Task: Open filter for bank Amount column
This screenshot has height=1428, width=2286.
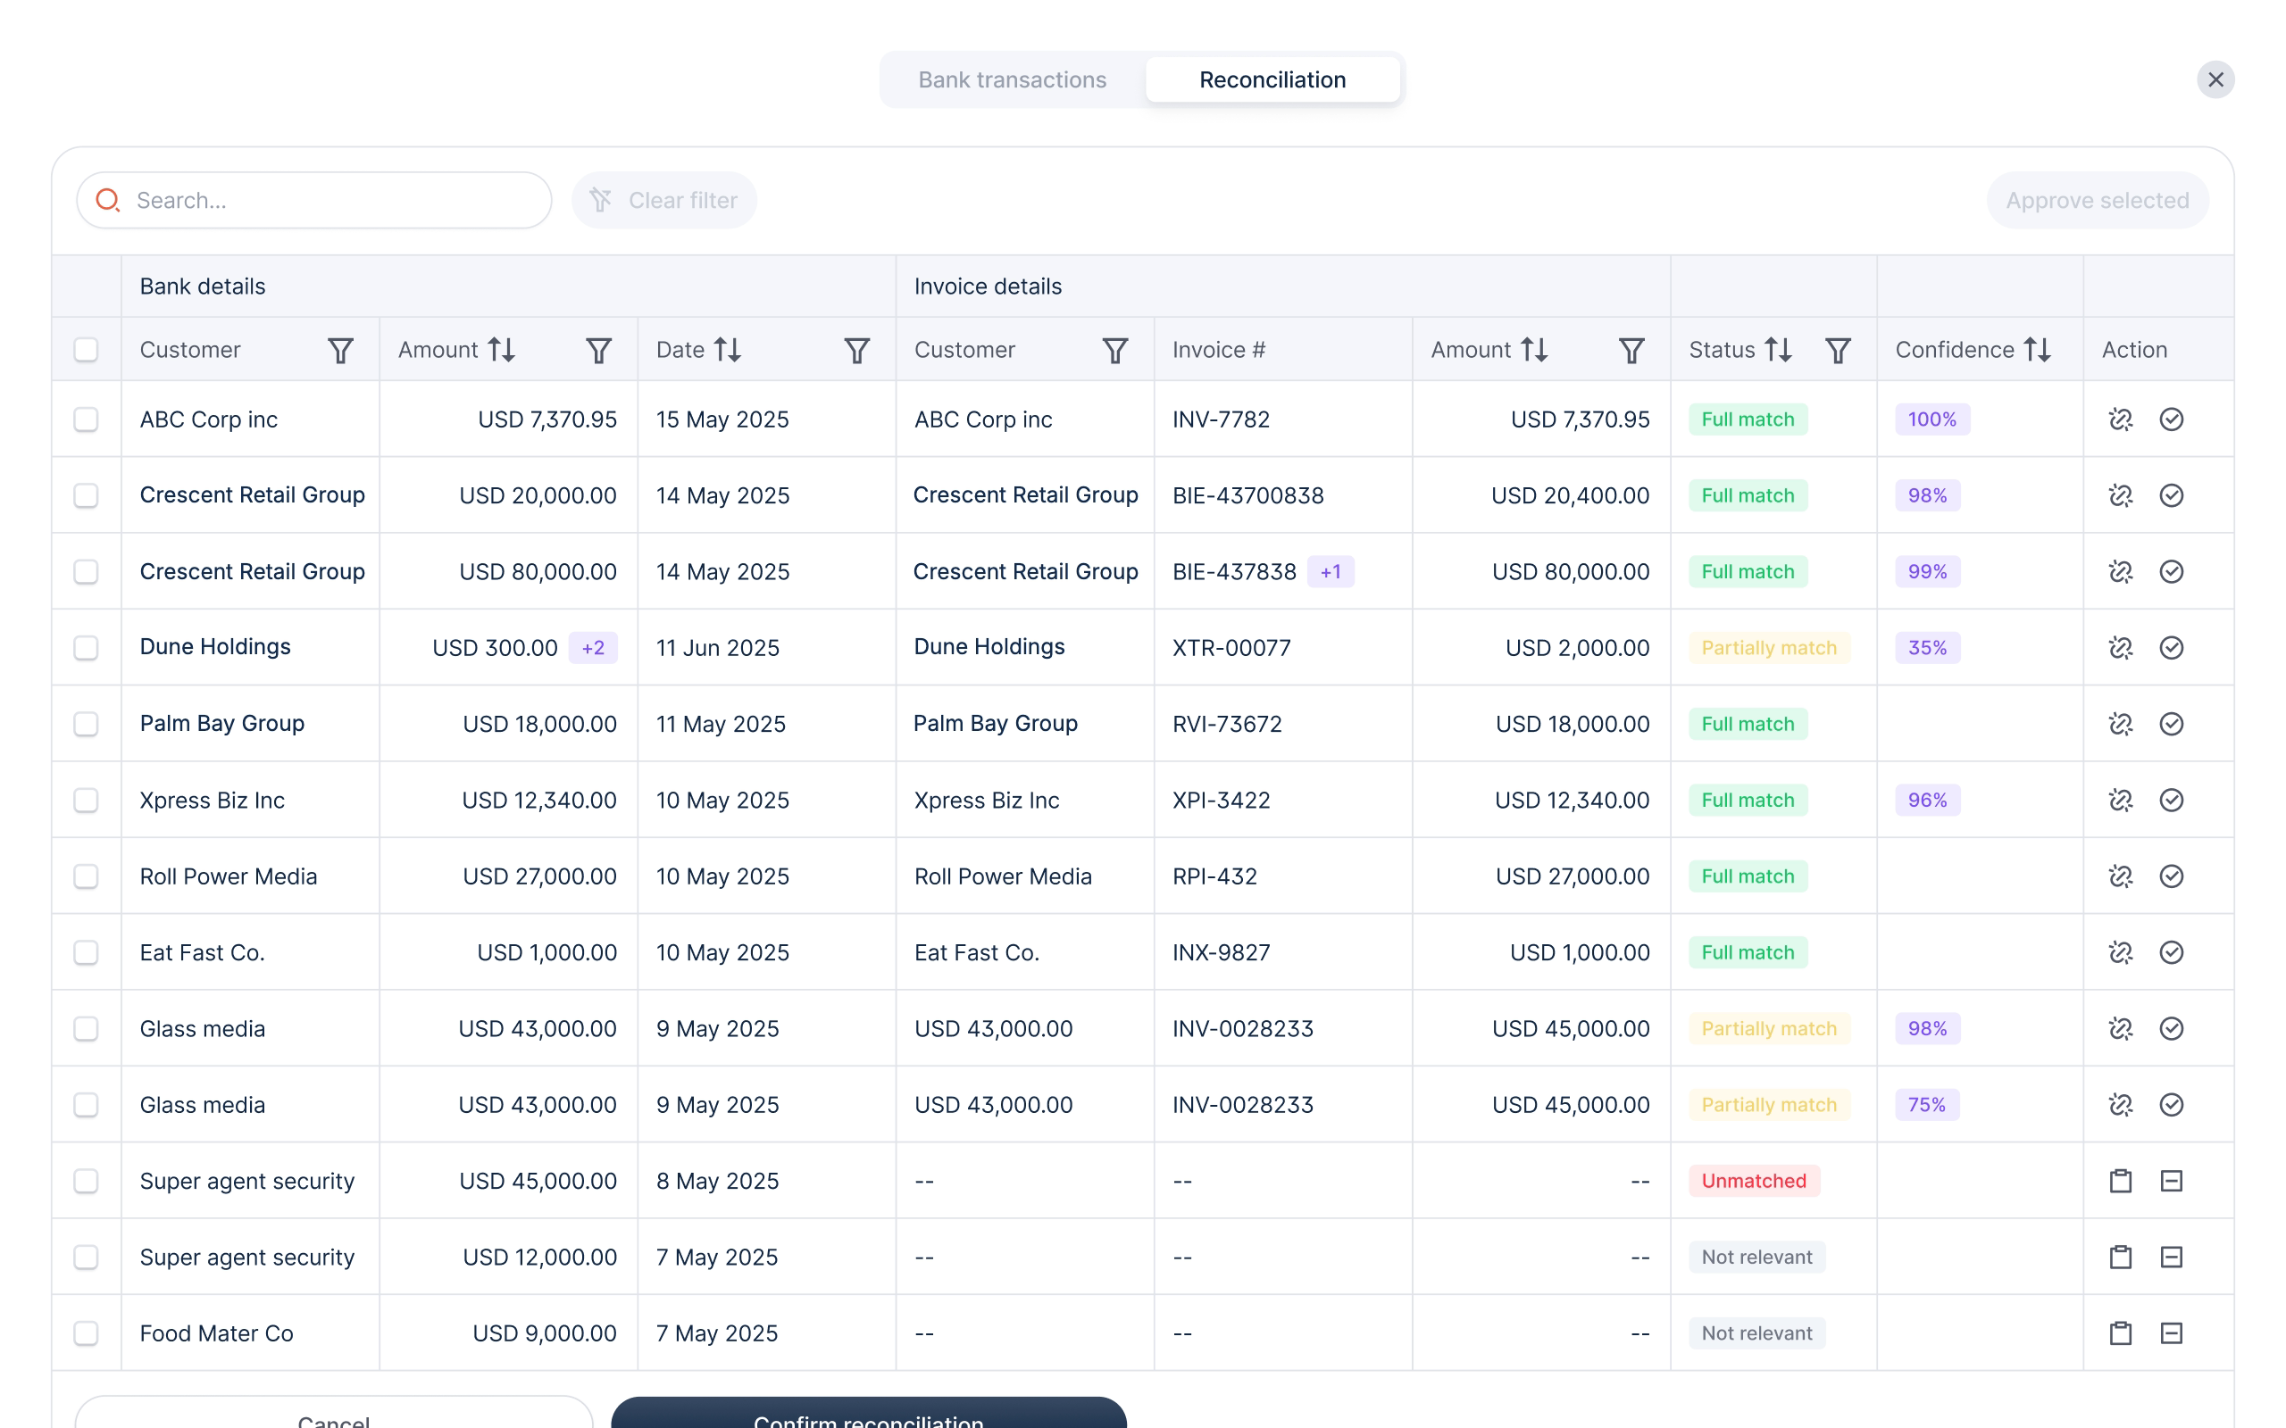Action: 599,351
